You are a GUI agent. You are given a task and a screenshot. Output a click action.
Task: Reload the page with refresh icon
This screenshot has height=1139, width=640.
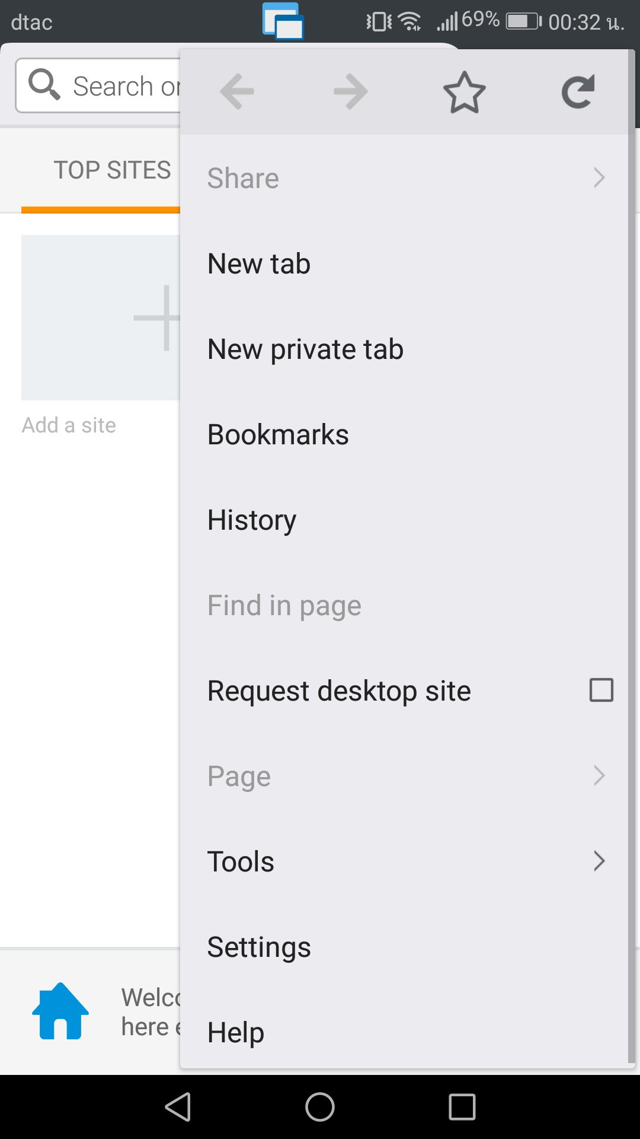click(x=578, y=92)
